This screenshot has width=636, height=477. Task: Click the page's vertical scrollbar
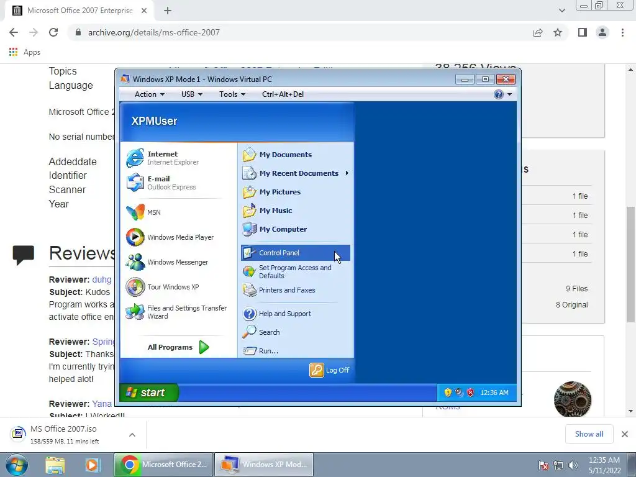630,264
